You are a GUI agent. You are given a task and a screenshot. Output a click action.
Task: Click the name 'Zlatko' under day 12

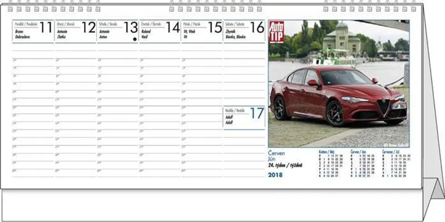(62, 37)
